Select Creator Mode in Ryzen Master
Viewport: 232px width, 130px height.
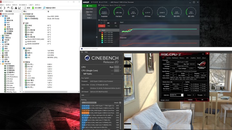89,9
